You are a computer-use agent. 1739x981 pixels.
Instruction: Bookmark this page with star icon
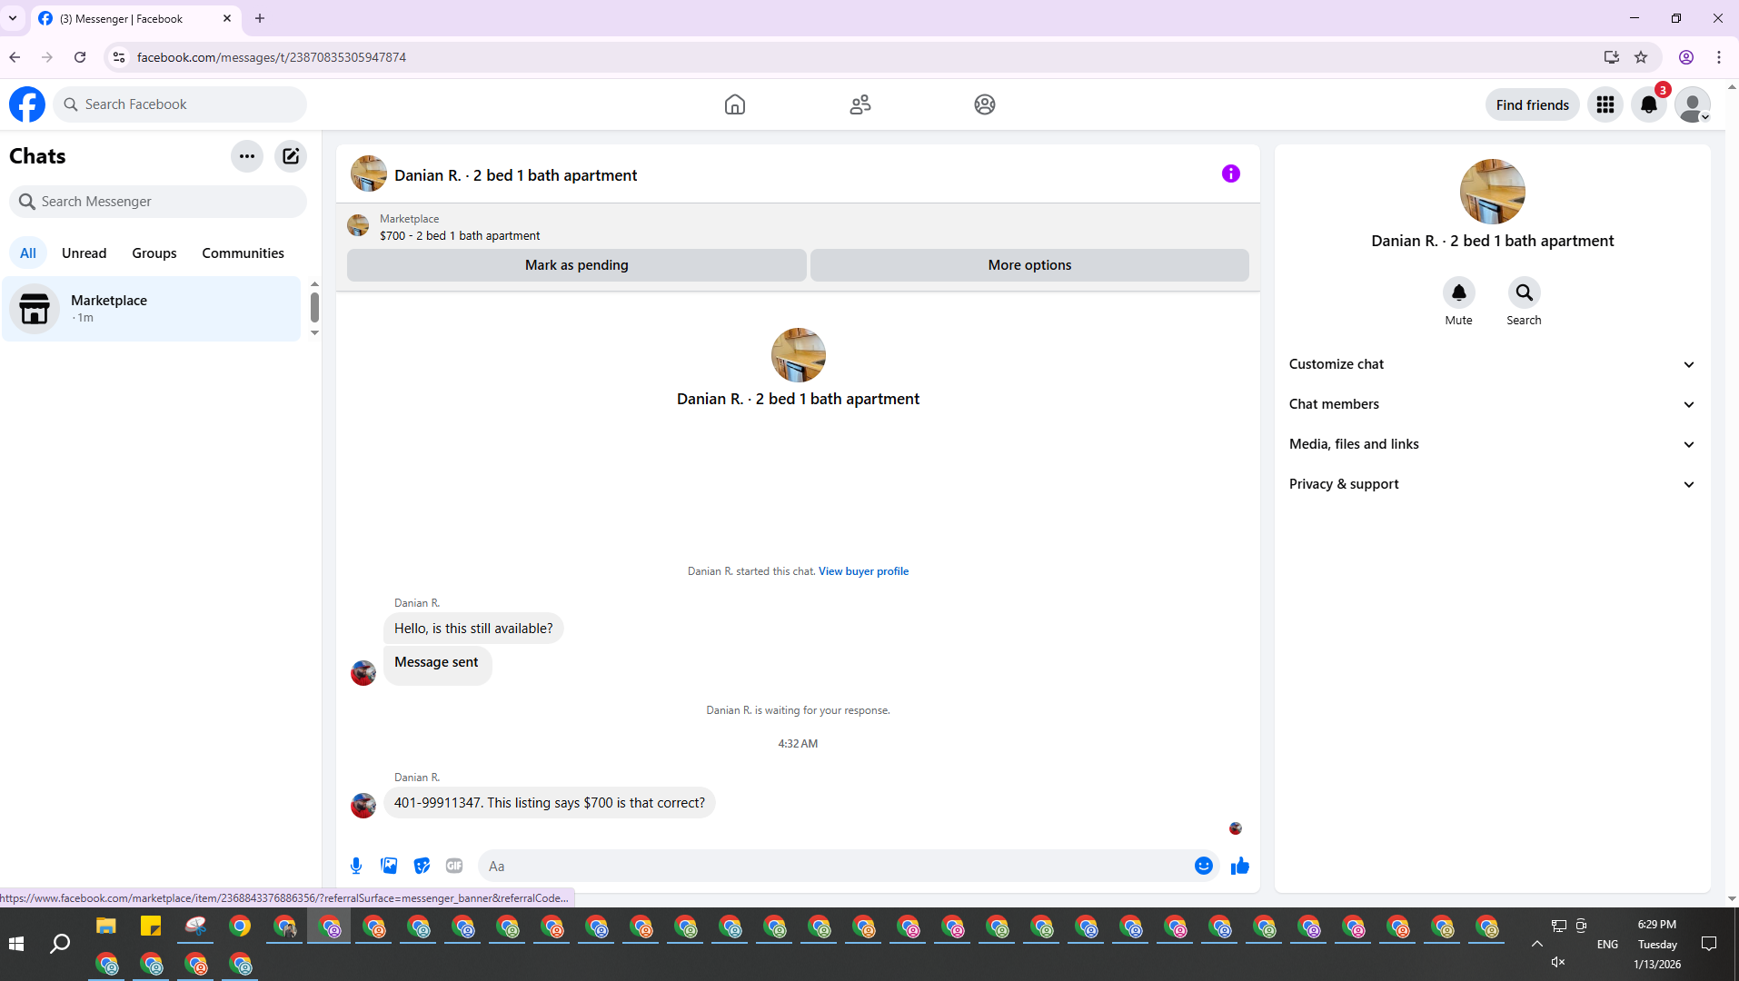1641,57
